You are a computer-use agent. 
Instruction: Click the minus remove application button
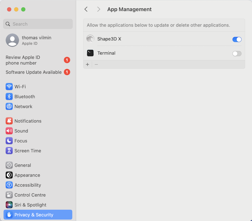(96, 64)
